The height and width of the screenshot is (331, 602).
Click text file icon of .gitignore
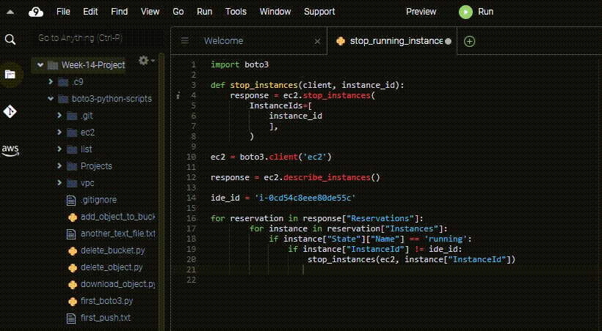[x=71, y=201]
